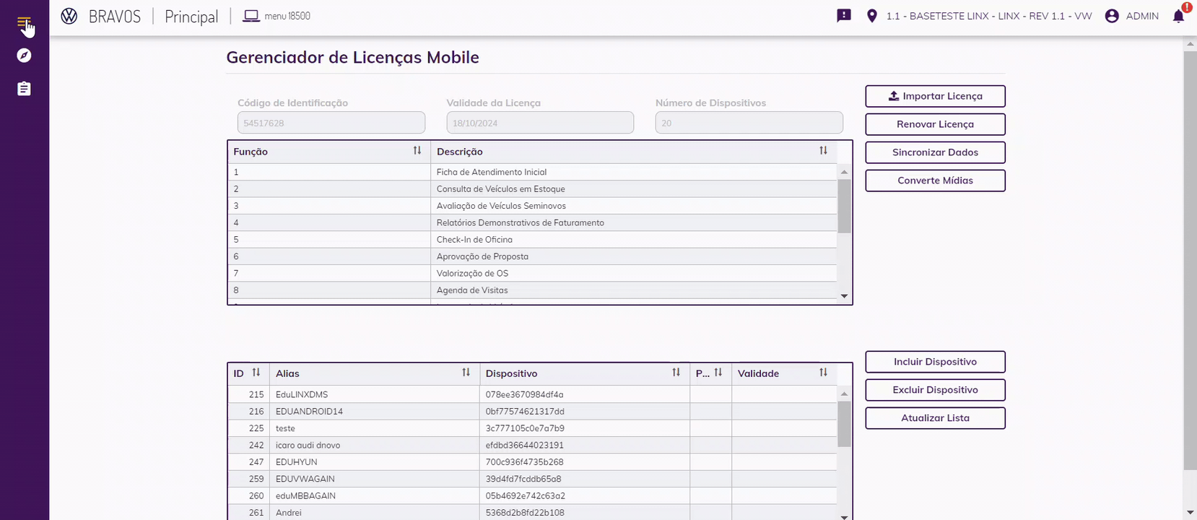Select the EDUANDROID14 device row
This screenshot has height=520, width=1197.
[309, 412]
